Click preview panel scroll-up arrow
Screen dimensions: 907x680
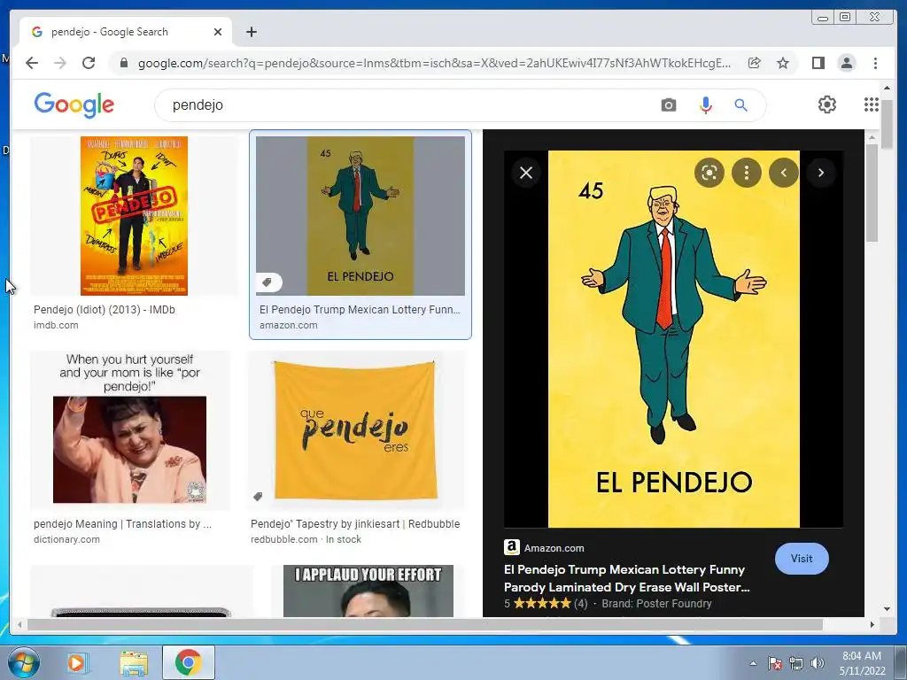[872, 137]
